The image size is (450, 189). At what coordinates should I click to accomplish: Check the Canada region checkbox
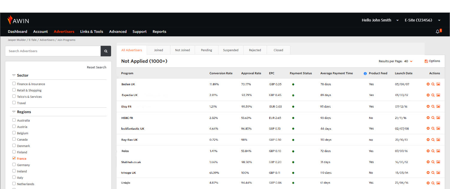(x=14, y=139)
